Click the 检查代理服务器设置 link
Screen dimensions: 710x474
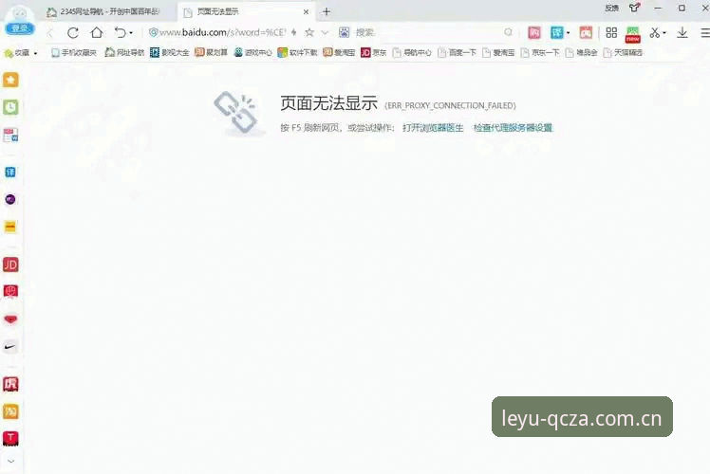pyautogui.click(x=513, y=128)
